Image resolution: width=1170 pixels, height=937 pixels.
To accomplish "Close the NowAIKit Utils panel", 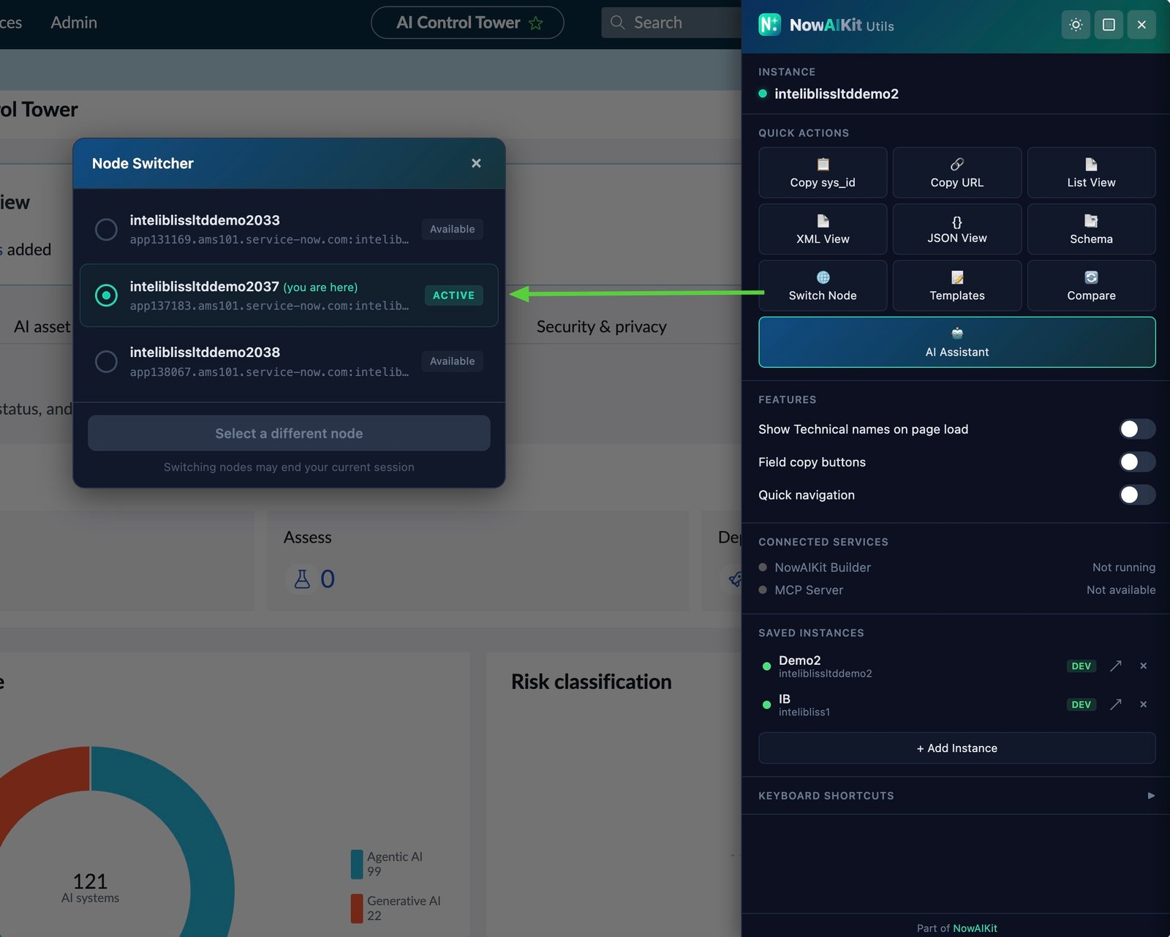I will click(x=1141, y=25).
